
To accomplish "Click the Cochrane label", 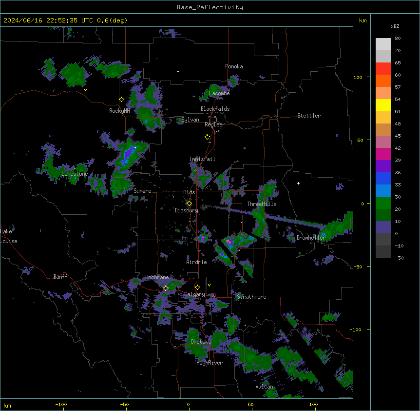I will (x=157, y=277).
